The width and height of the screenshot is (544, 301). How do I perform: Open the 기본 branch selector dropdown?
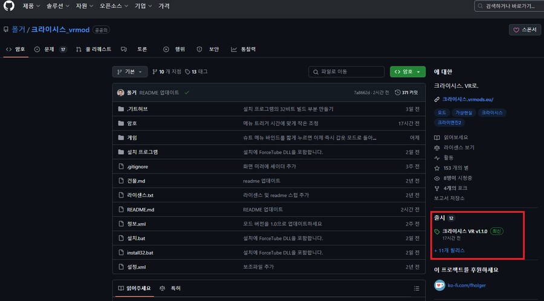pos(130,72)
